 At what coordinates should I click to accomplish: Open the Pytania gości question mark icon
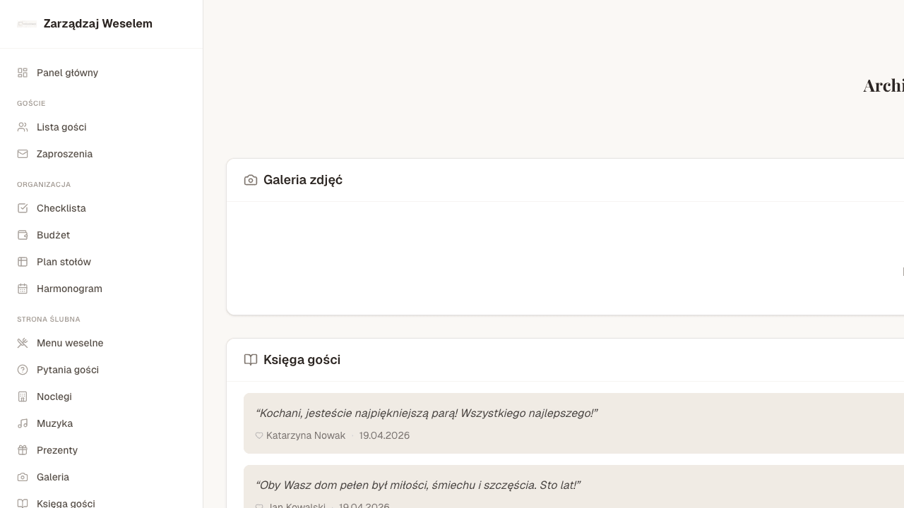22,370
